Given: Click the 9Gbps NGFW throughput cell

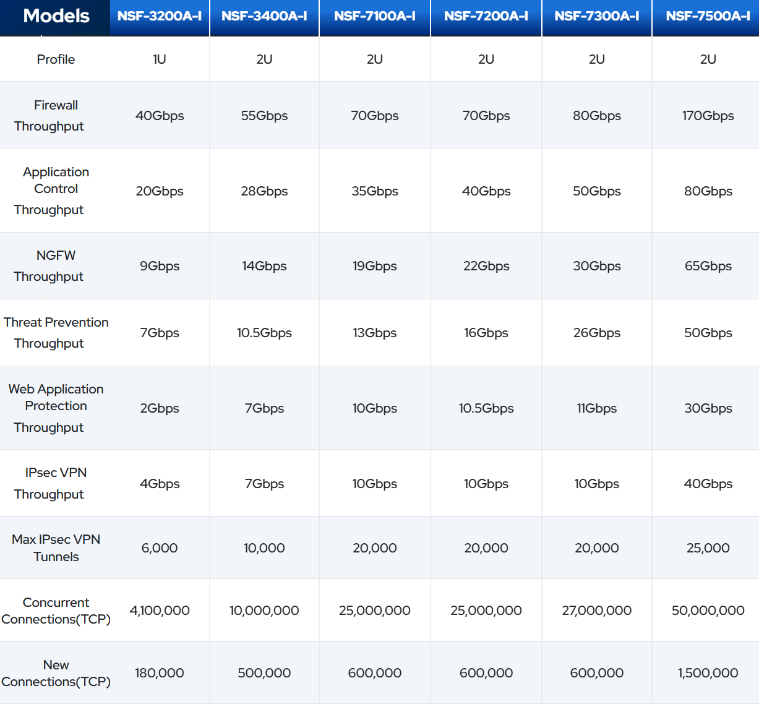Looking at the screenshot, I should (x=160, y=266).
